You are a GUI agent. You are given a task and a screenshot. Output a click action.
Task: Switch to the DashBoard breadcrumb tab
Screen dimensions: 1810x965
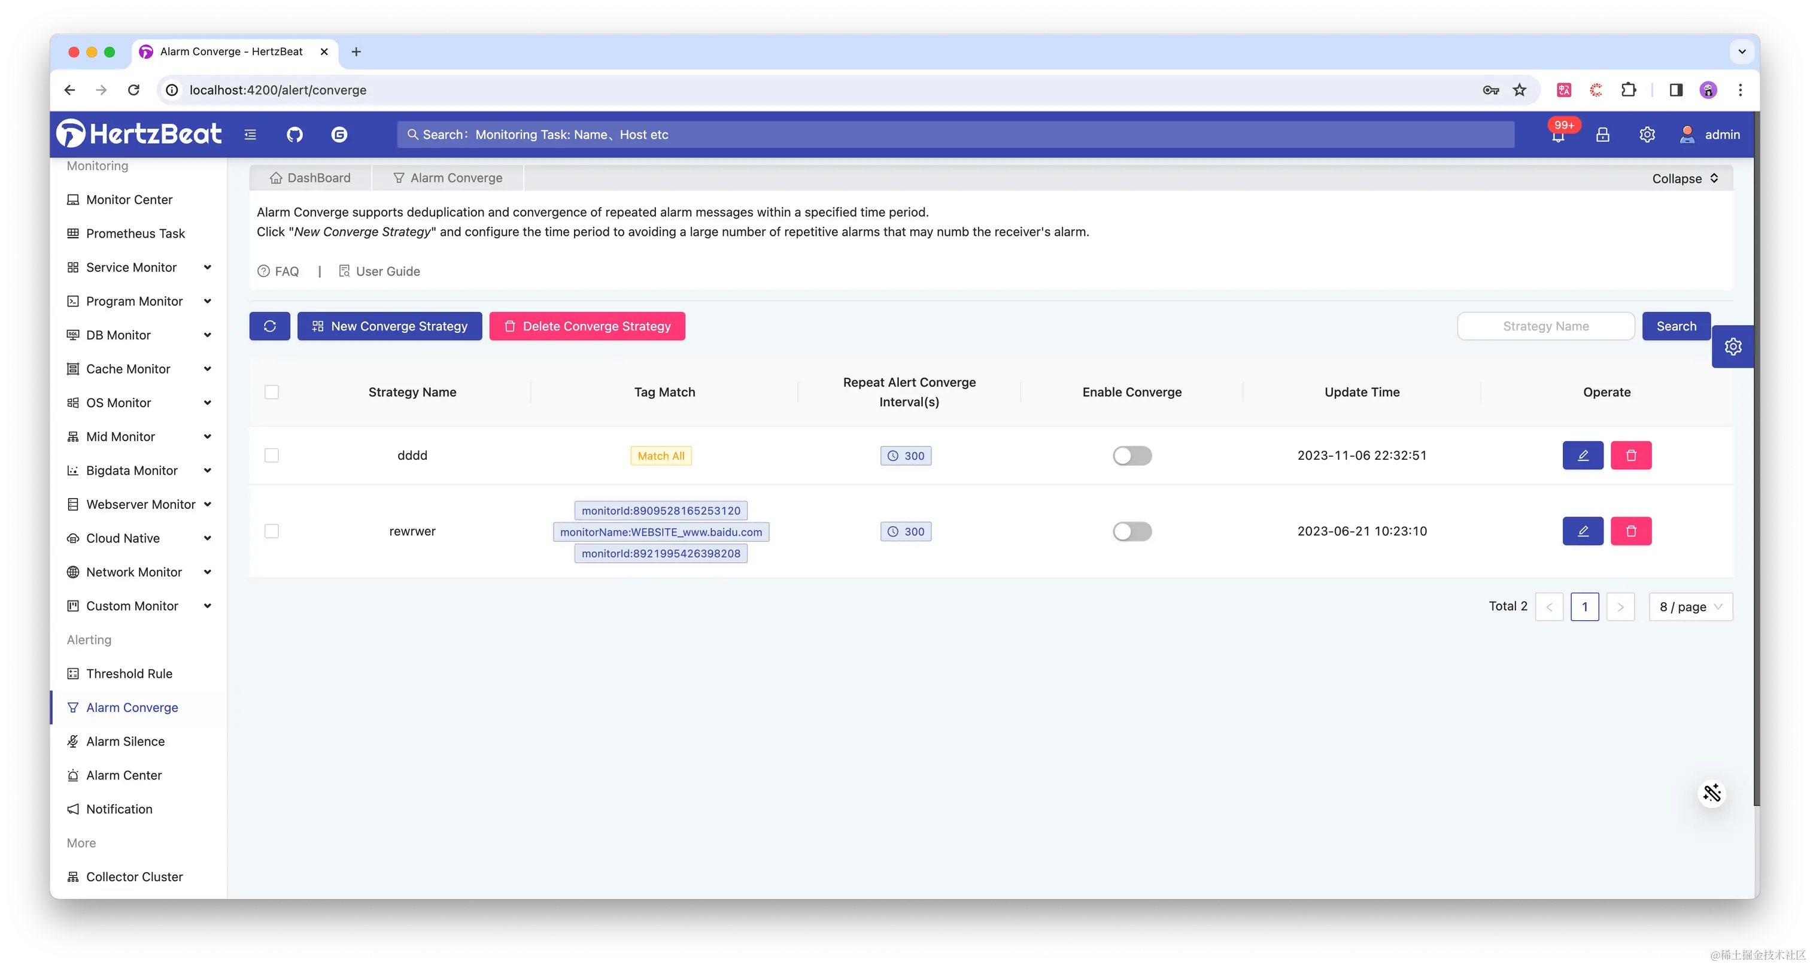(x=310, y=178)
